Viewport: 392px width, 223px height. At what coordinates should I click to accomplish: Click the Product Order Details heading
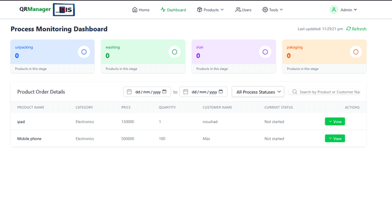pyautogui.click(x=41, y=92)
